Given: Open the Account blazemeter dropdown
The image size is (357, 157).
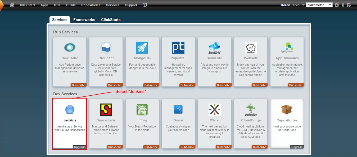Looking at the screenshot, I should point(319,5).
